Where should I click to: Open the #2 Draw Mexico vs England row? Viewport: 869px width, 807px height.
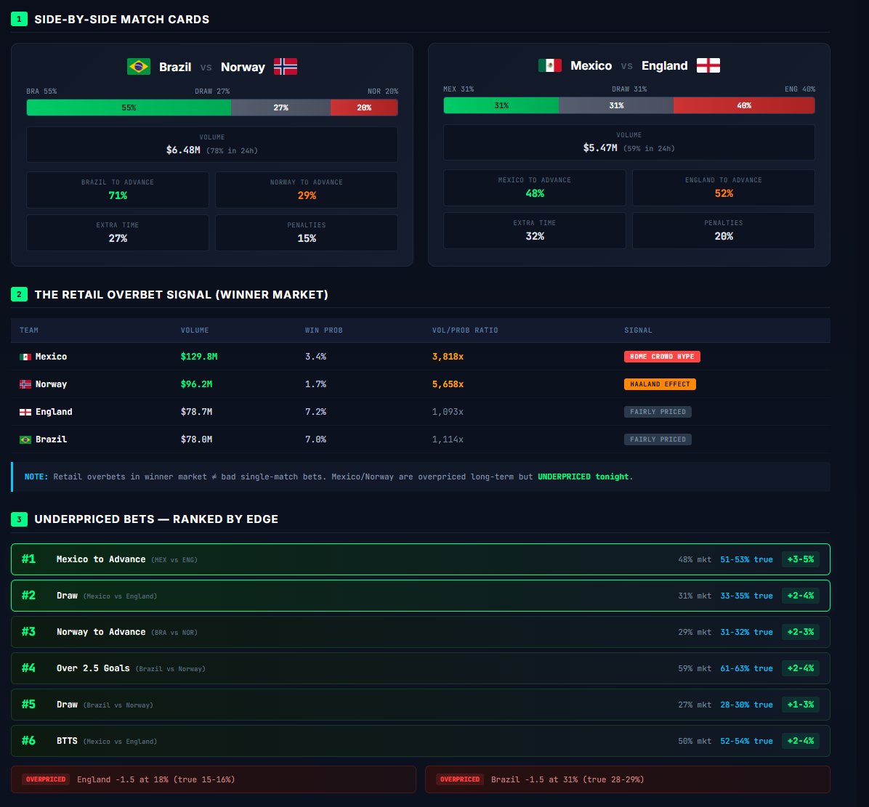[421, 596]
